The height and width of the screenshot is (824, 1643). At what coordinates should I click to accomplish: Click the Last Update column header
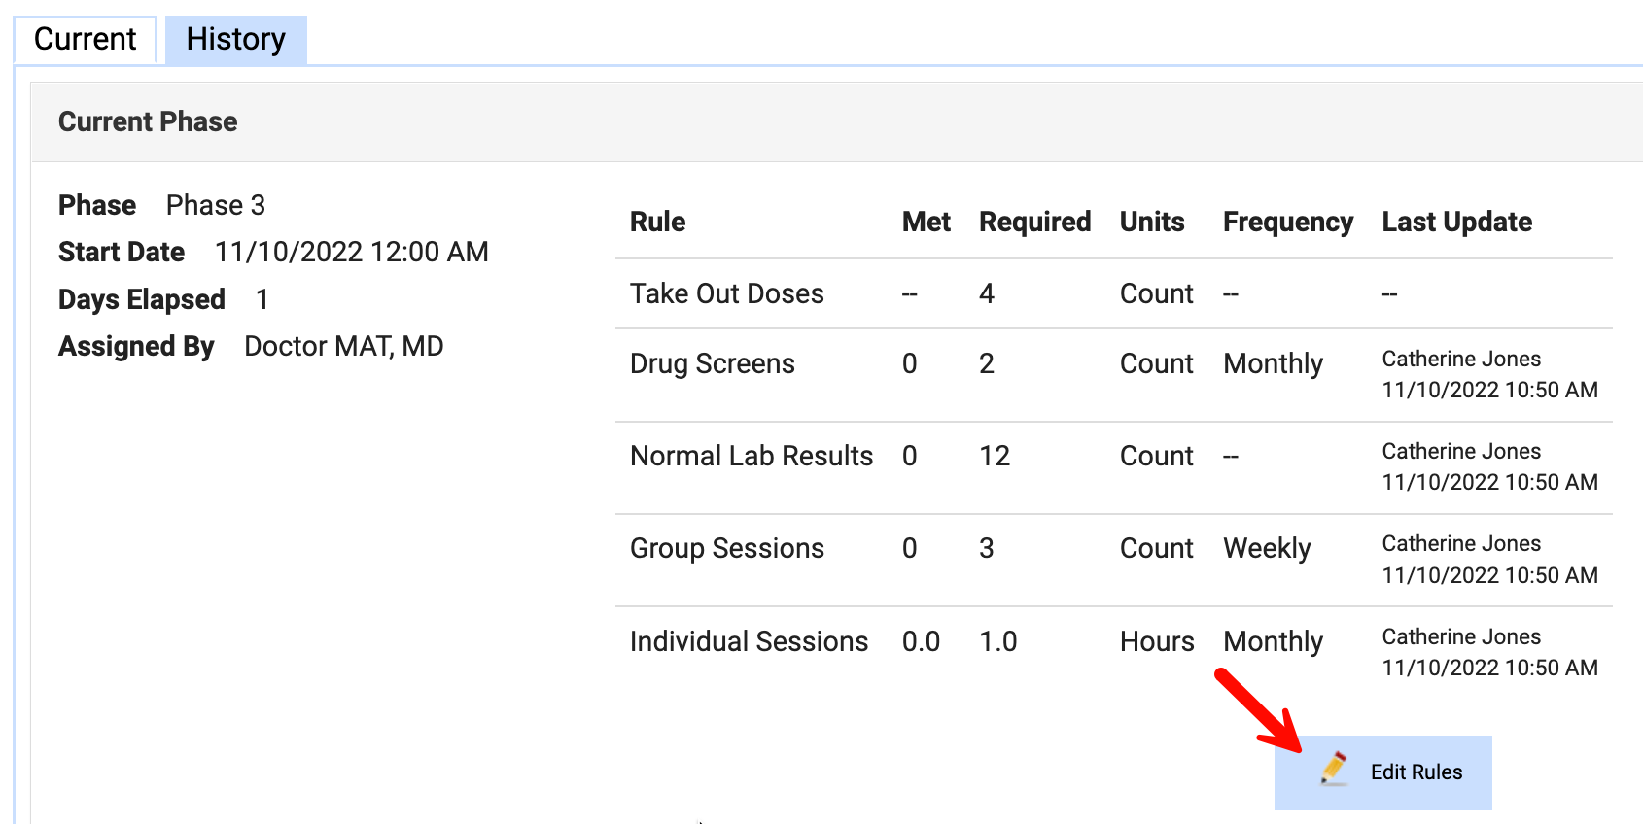(x=1456, y=222)
